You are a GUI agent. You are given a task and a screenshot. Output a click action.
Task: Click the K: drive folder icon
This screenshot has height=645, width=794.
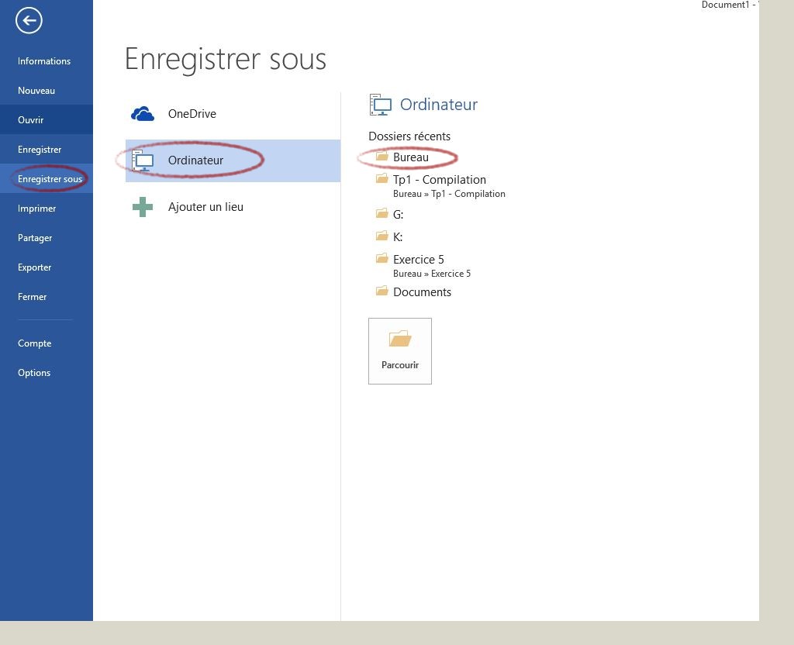[381, 236]
